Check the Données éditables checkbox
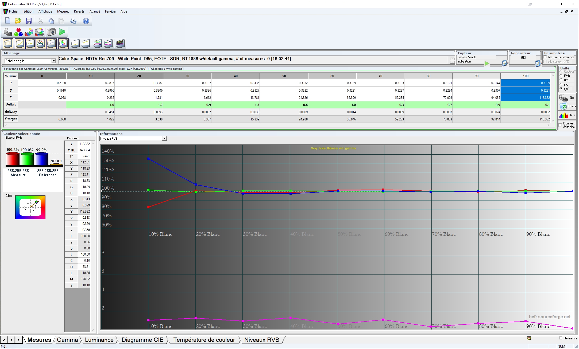 [560, 125]
